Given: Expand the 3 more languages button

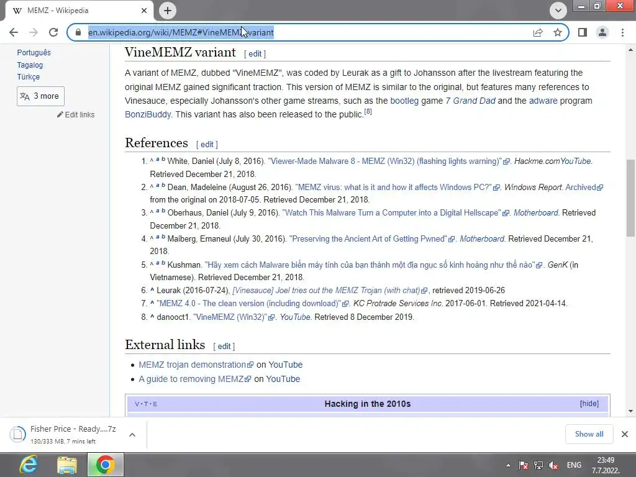Looking at the screenshot, I should (x=40, y=96).
